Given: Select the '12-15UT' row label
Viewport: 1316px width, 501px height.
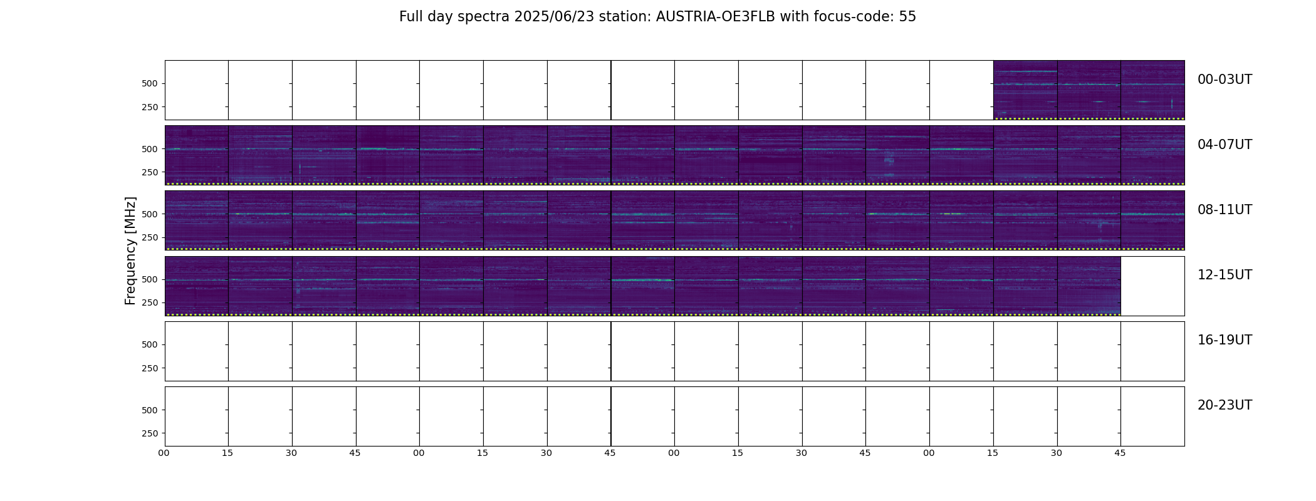Looking at the screenshot, I should pos(1225,275).
